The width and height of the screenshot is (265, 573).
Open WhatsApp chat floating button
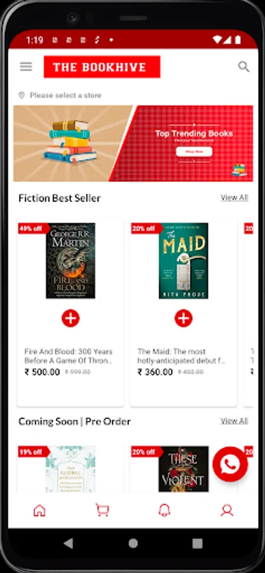click(x=230, y=464)
